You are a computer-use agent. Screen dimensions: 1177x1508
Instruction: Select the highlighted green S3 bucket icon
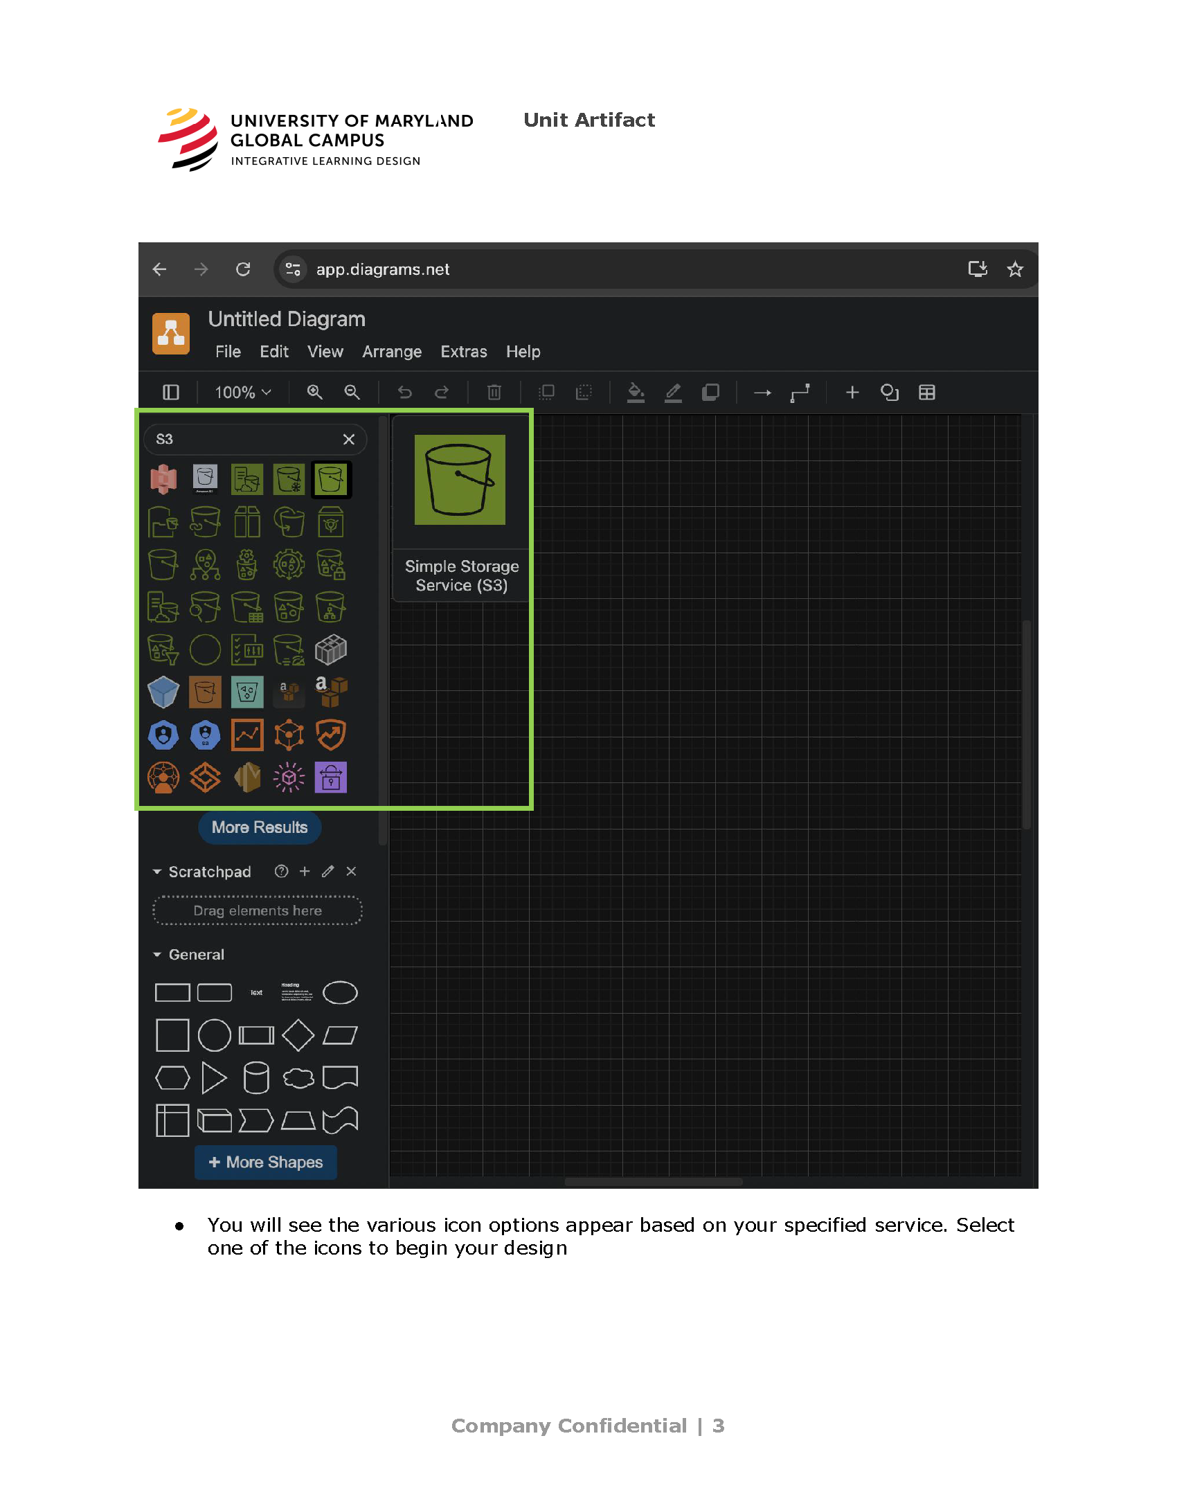[x=331, y=479]
